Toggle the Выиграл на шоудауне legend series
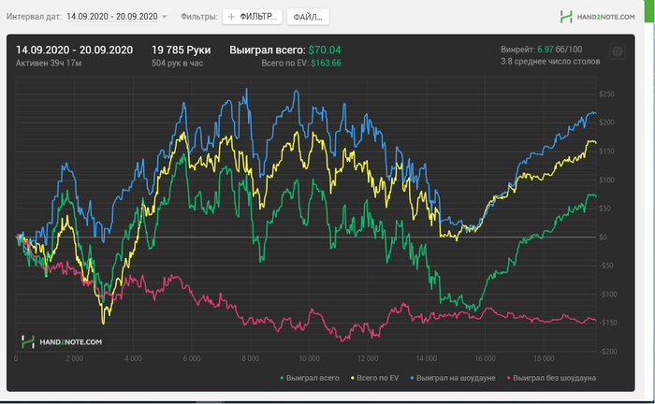Screen dimensions: 655x404 (452, 378)
